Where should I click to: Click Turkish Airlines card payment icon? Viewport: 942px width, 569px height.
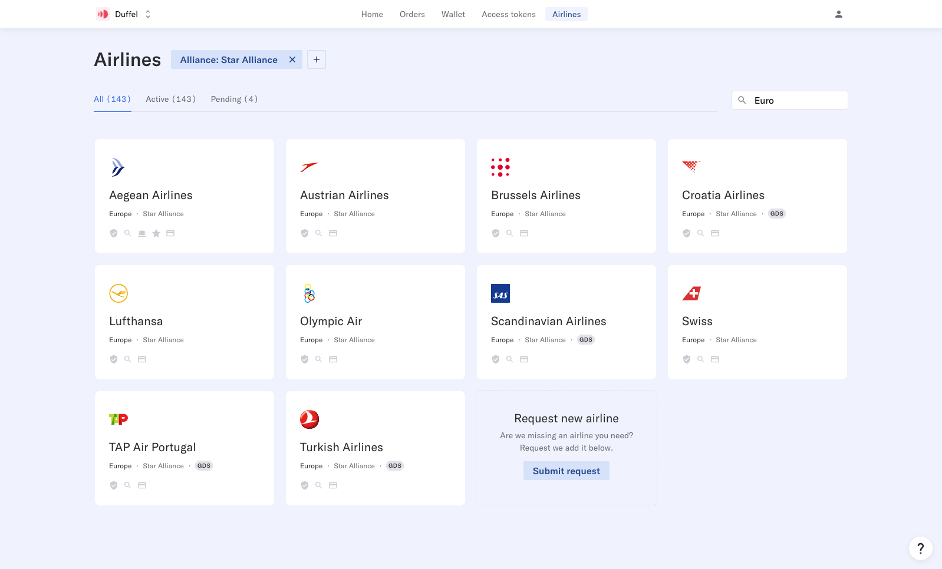click(333, 485)
